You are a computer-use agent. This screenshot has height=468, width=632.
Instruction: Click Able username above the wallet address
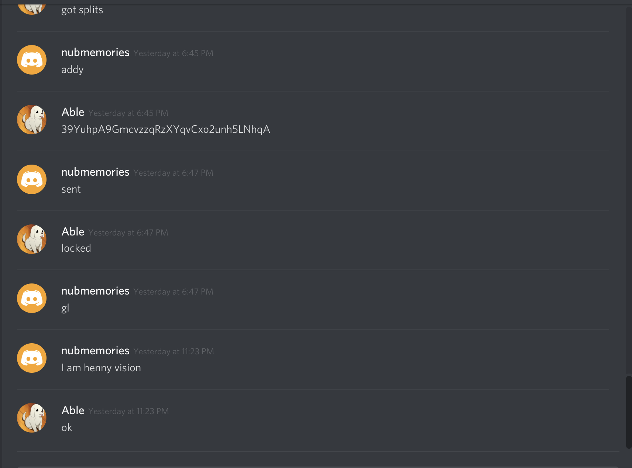click(x=73, y=112)
